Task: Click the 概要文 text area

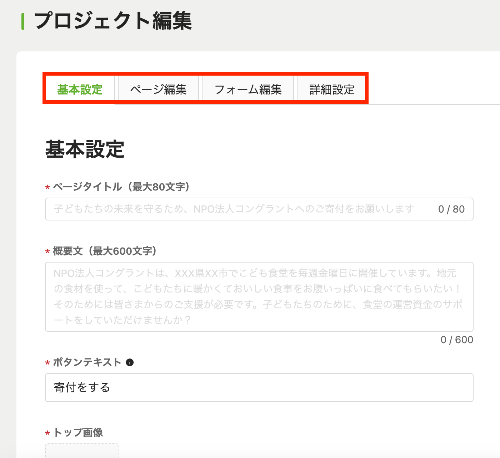Action: click(x=259, y=297)
